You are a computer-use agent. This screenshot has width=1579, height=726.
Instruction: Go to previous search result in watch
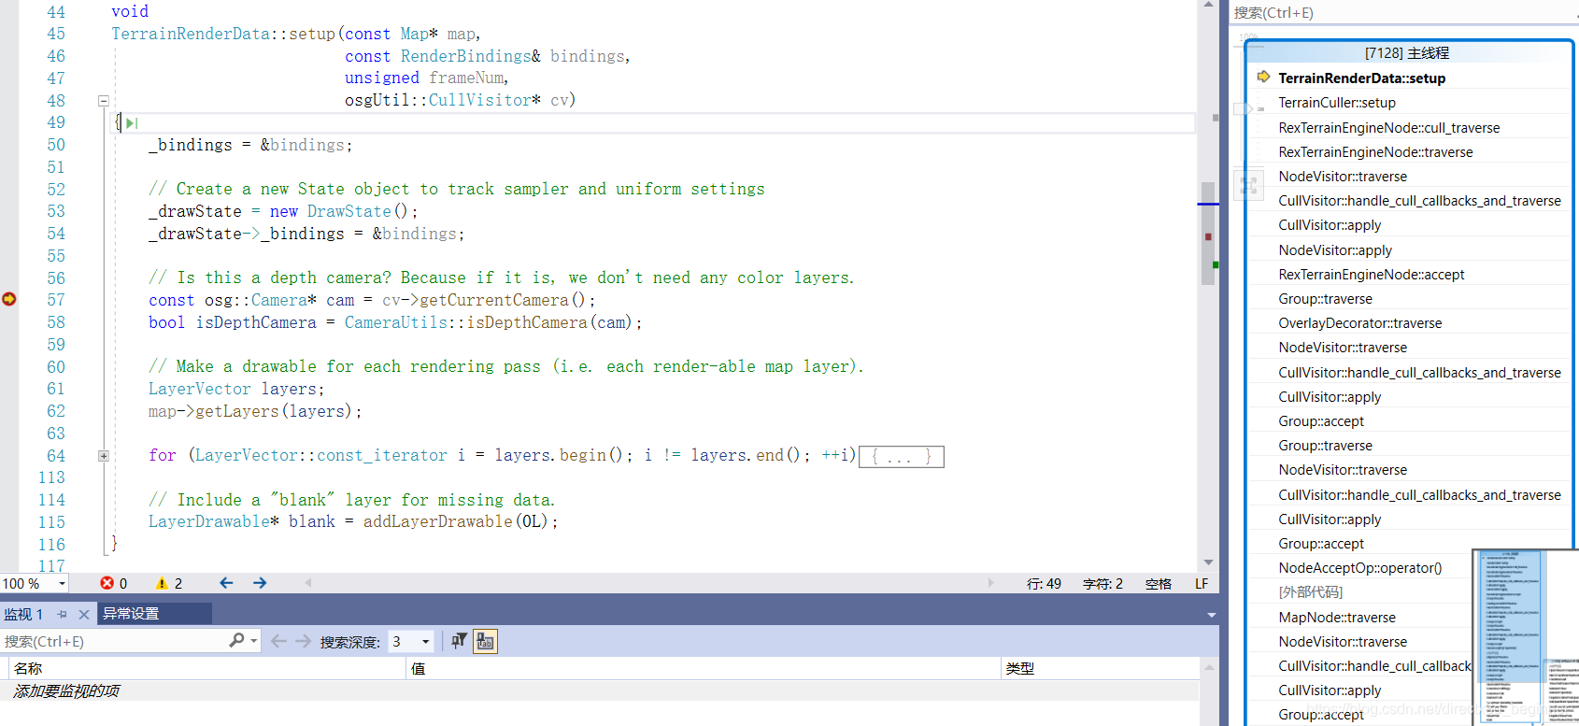[277, 641]
